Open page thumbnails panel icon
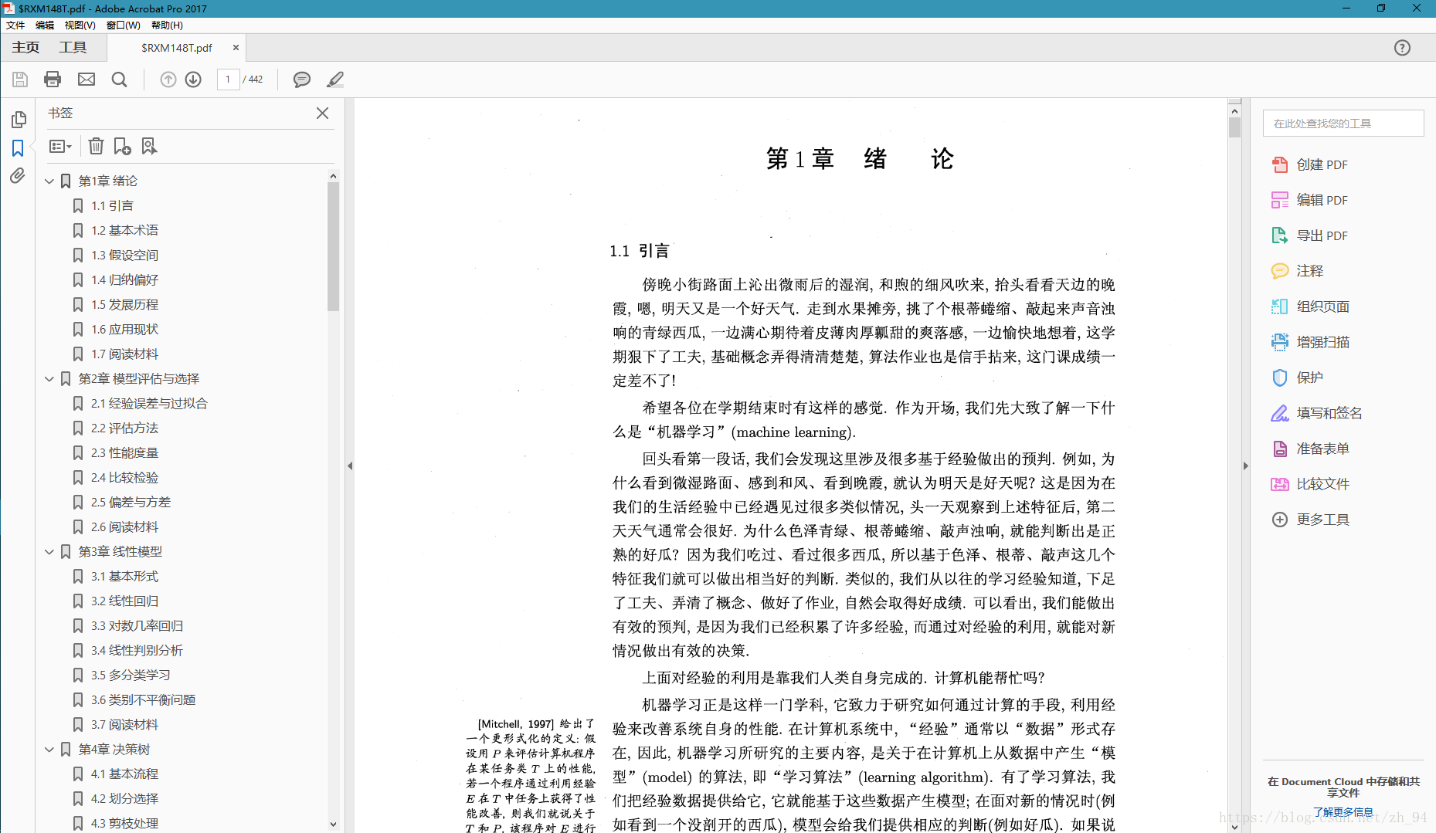1436x833 pixels. 19,120
